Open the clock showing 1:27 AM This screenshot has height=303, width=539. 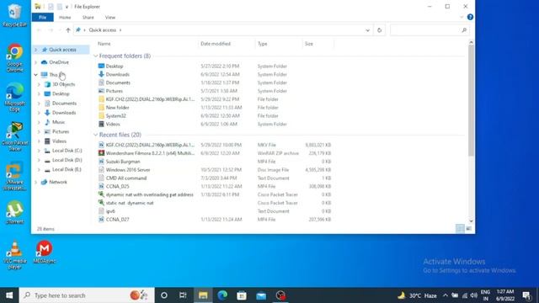point(505,295)
